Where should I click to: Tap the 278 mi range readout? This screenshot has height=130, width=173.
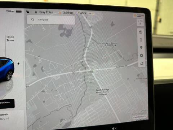10,11
